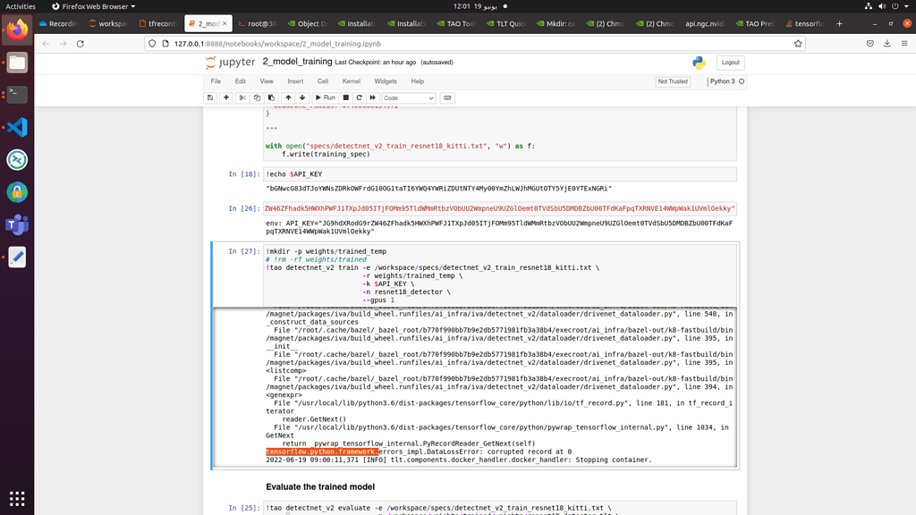Click the Run button in toolbar
916x515 pixels.
click(325, 97)
